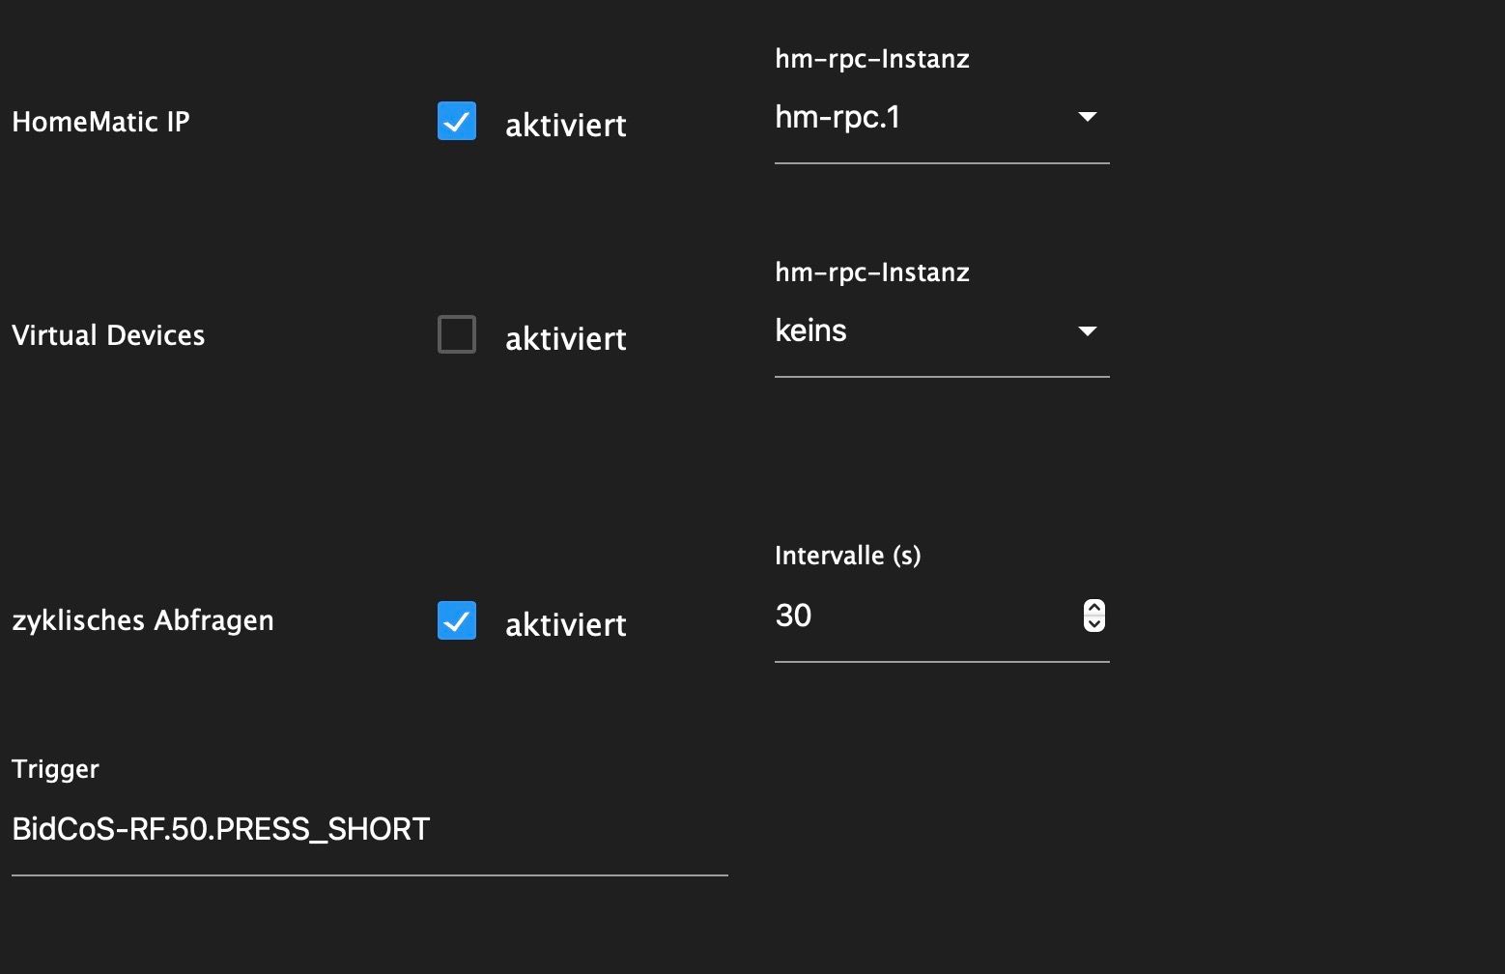
Task: Click the HomeMatic IP row label
Action: click(x=100, y=122)
